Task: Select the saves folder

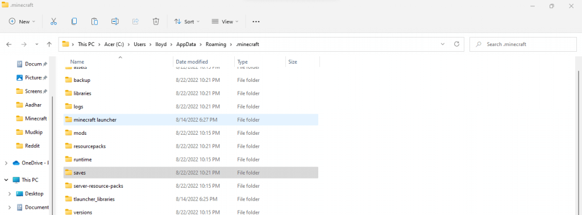Action: pyautogui.click(x=191, y=173)
